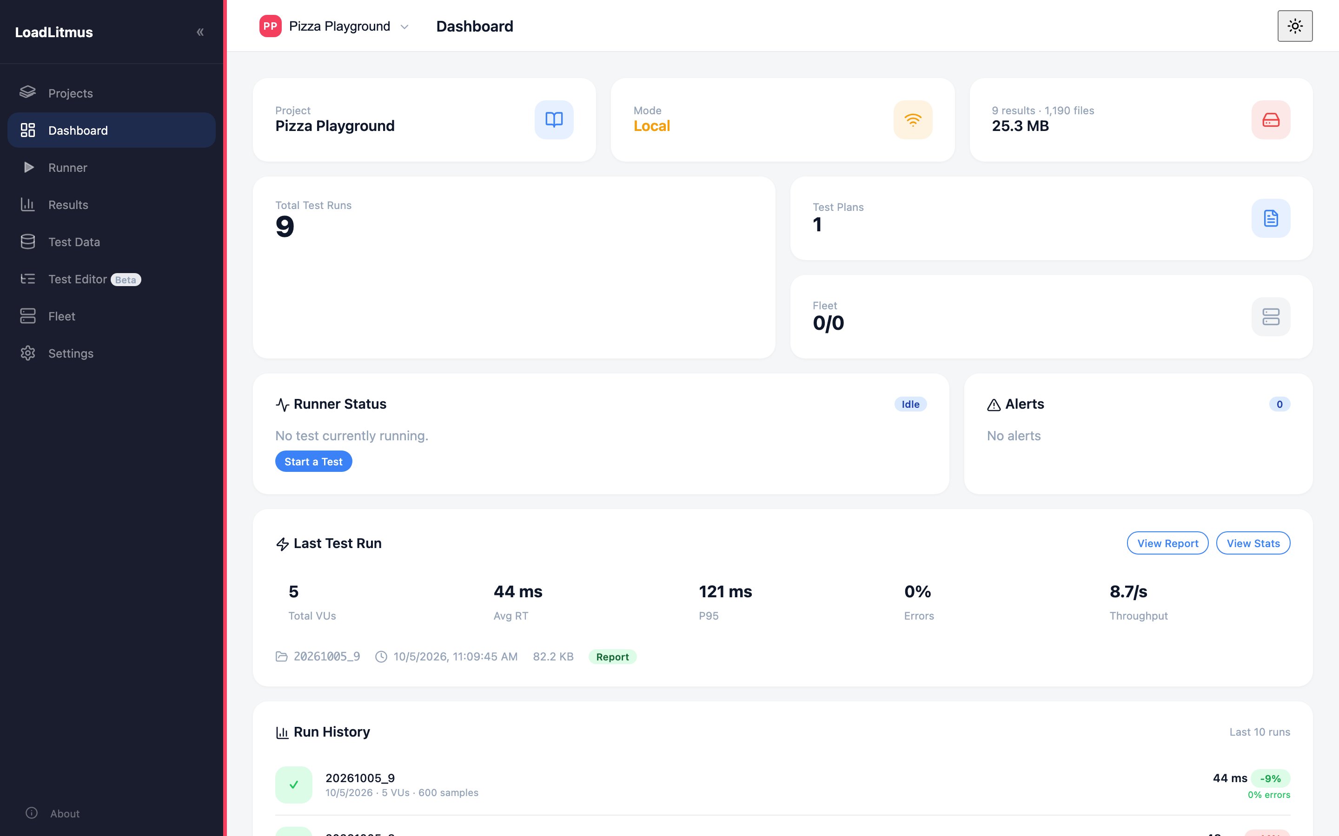Open Settings in the sidebar
The width and height of the screenshot is (1339, 836).
[x=111, y=353]
